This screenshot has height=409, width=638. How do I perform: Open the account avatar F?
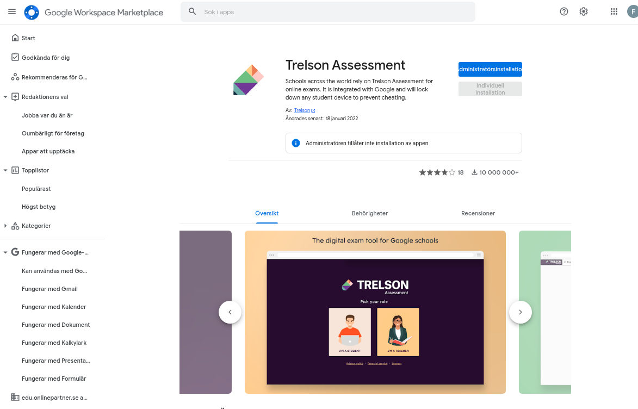coord(633,12)
